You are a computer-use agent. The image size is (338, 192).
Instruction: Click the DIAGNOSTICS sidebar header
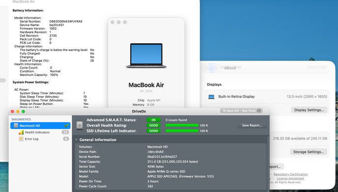21,119
